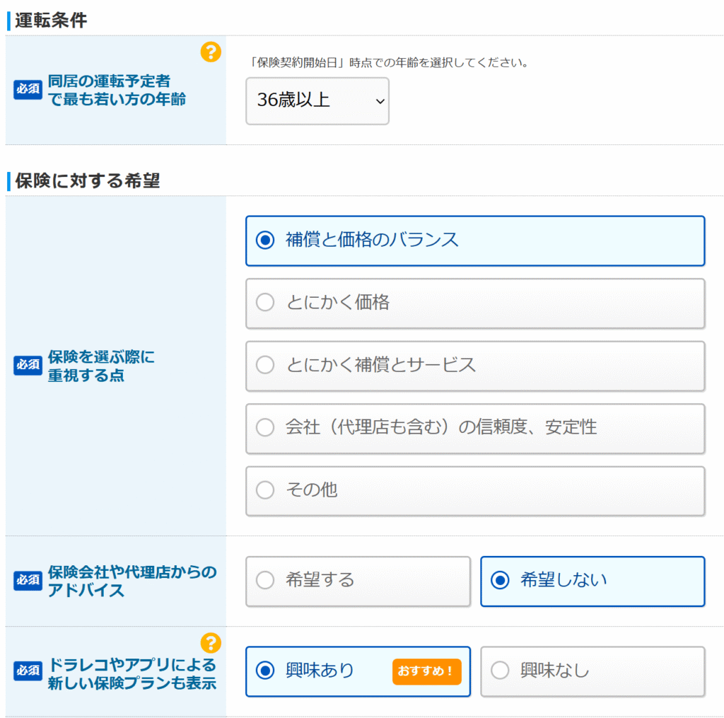Click the help icon for youngest driver age
Image resolution: width=724 pixels, height=718 pixels.
click(211, 52)
